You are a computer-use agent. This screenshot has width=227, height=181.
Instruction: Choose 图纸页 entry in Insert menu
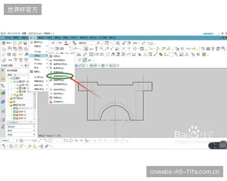[39, 42]
